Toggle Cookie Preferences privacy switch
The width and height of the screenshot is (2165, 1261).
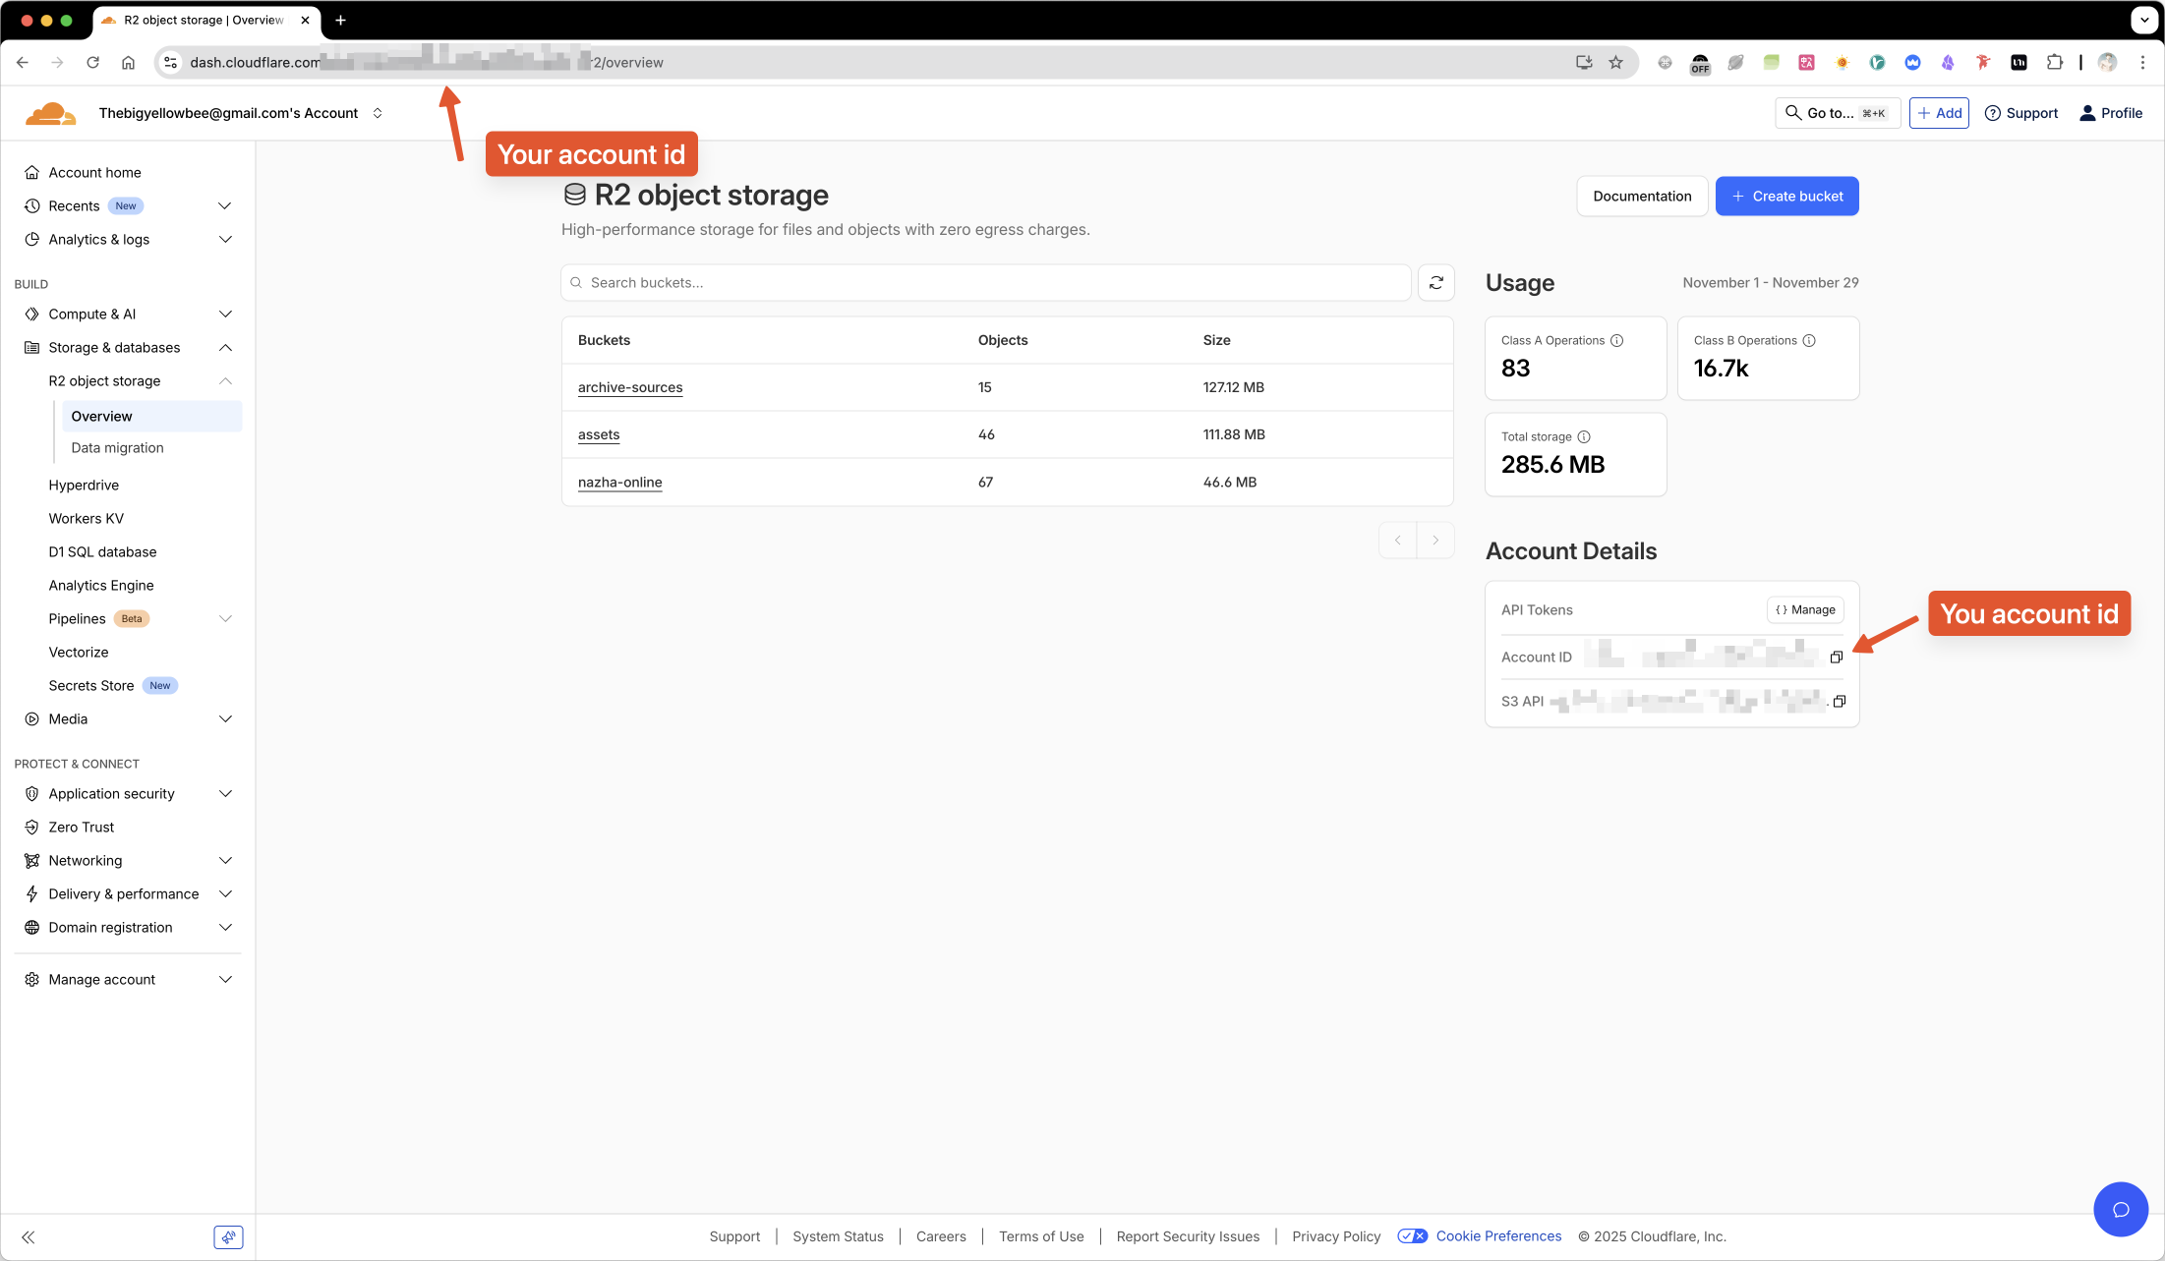tap(1412, 1236)
